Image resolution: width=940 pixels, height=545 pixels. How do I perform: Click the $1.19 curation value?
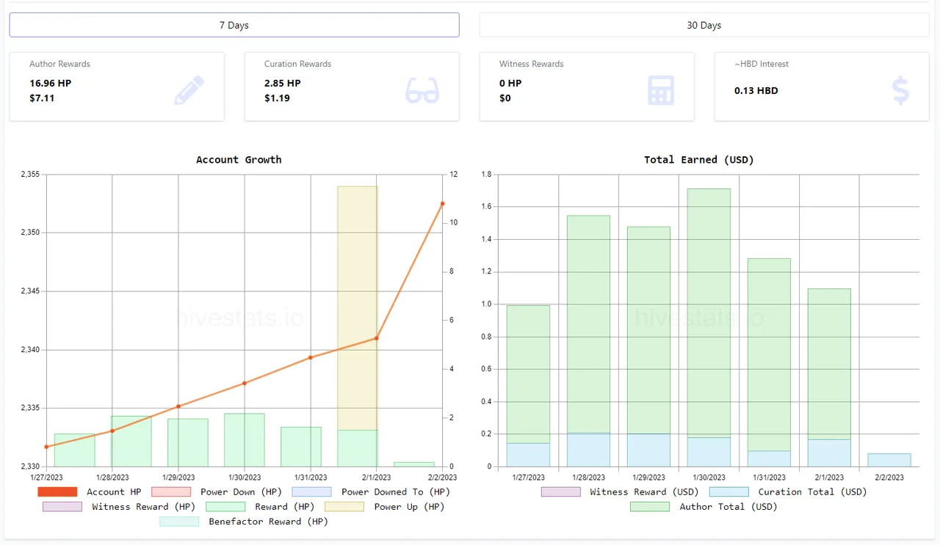(x=277, y=98)
